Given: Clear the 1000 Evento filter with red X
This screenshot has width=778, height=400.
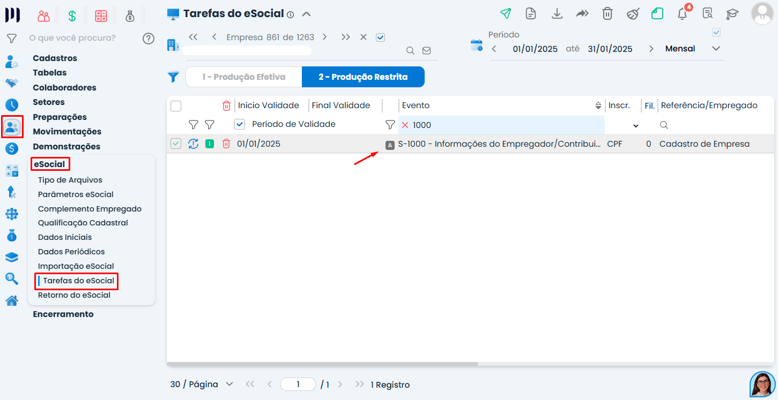Looking at the screenshot, I should click(405, 125).
